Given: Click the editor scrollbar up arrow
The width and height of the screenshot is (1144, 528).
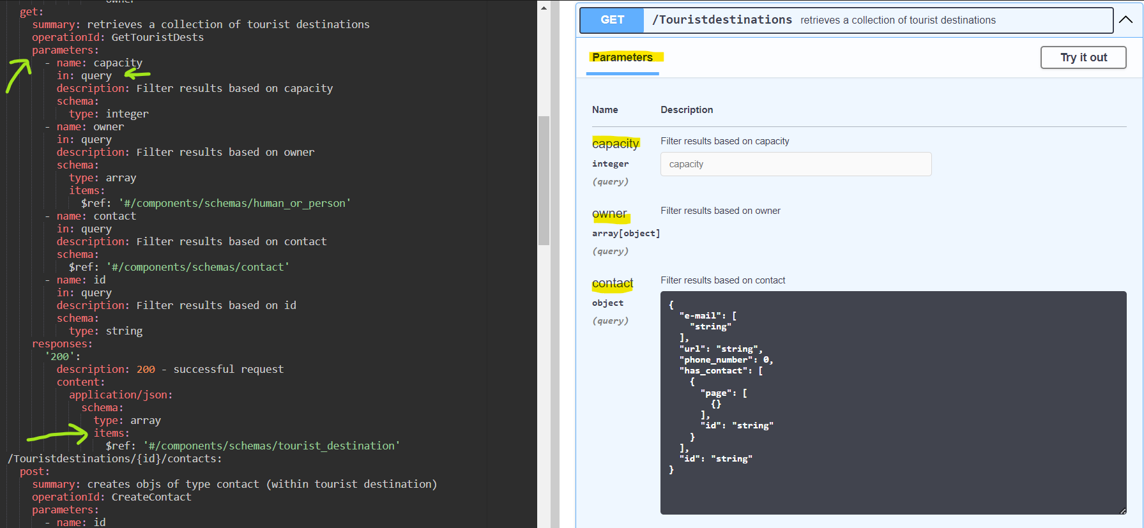Looking at the screenshot, I should click(544, 8).
